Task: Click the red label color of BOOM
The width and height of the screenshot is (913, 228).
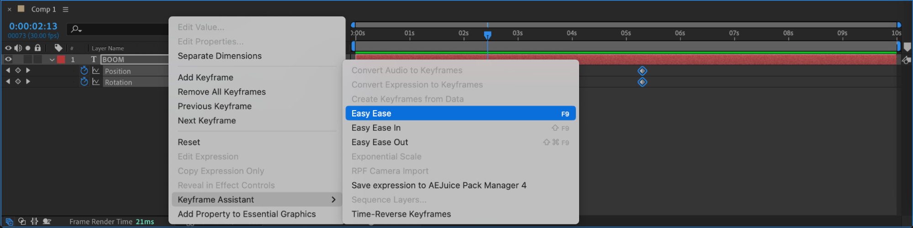Action: [61, 60]
